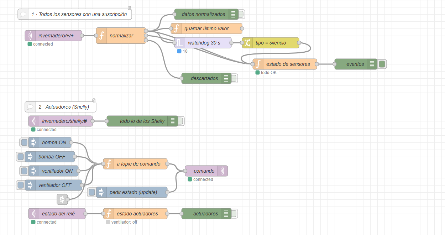Click the inject arrow icon on ventilador OFF
The image size is (445, 235).
click(x=30, y=185)
